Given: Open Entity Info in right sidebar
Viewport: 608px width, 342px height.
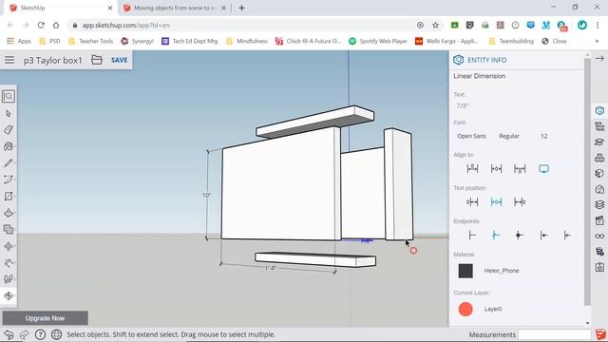Looking at the screenshot, I should click(599, 111).
